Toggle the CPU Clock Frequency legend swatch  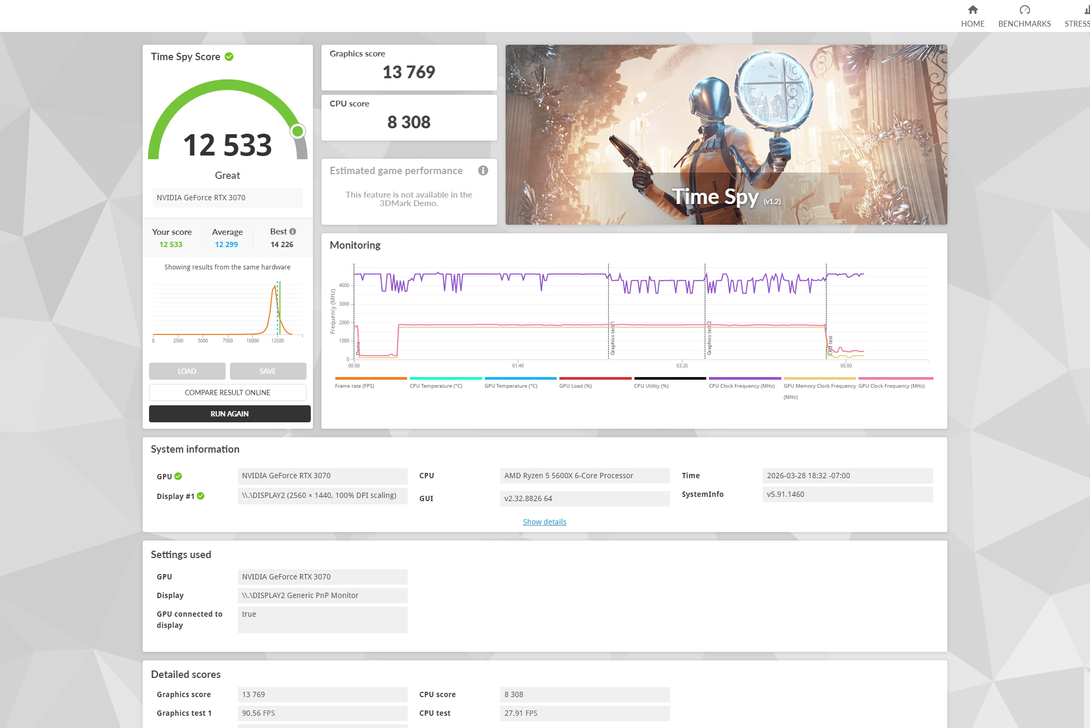(x=745, y=378)
